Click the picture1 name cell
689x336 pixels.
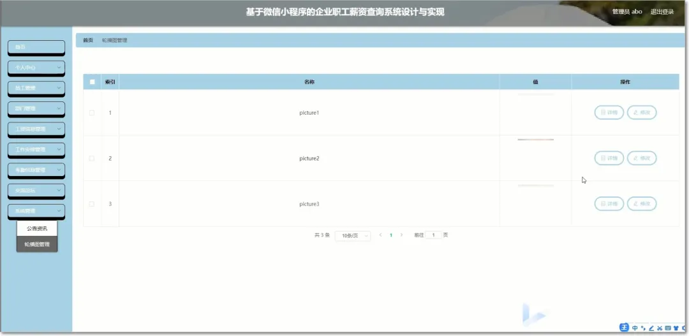(x=309, y=113)
